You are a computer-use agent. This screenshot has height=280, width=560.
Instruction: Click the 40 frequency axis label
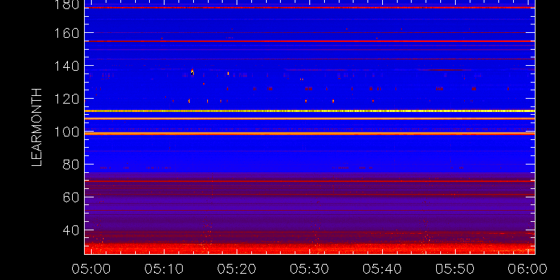pos(71,230)
